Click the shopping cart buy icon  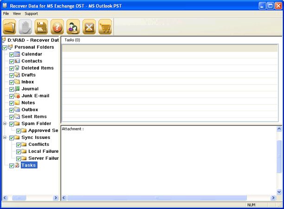coord(105,27)
